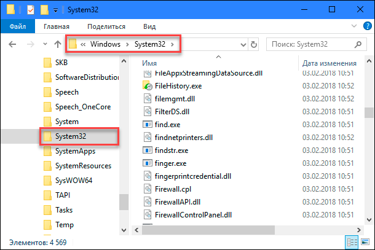Click the horizontal scroll left arrow

(x=136, y=230)
